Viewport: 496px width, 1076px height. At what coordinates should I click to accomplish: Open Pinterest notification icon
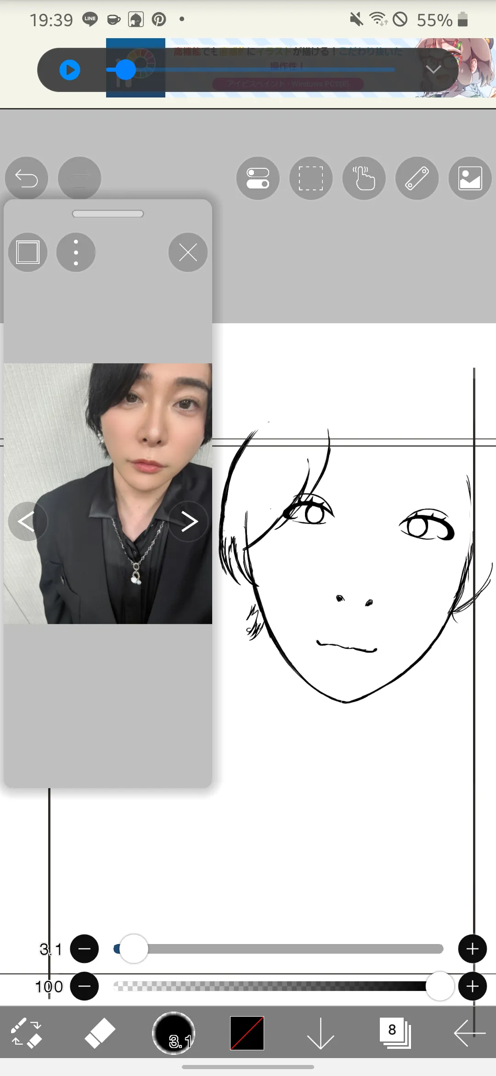(x=159, y=19)
